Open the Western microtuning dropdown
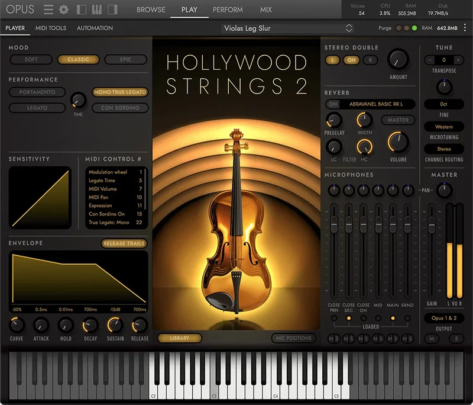Screen dimensions: 473x405 444,127
